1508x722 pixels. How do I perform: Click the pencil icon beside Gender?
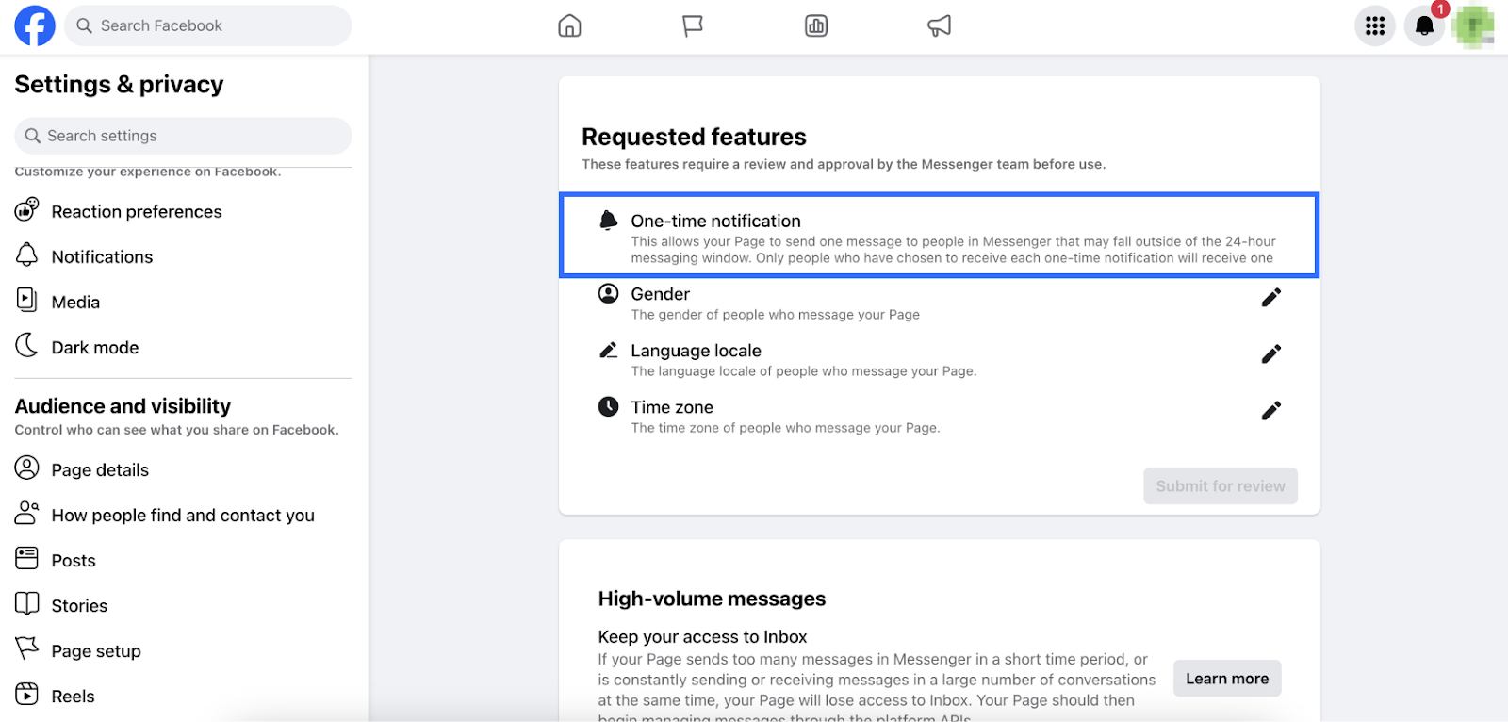click(1270, 298)
